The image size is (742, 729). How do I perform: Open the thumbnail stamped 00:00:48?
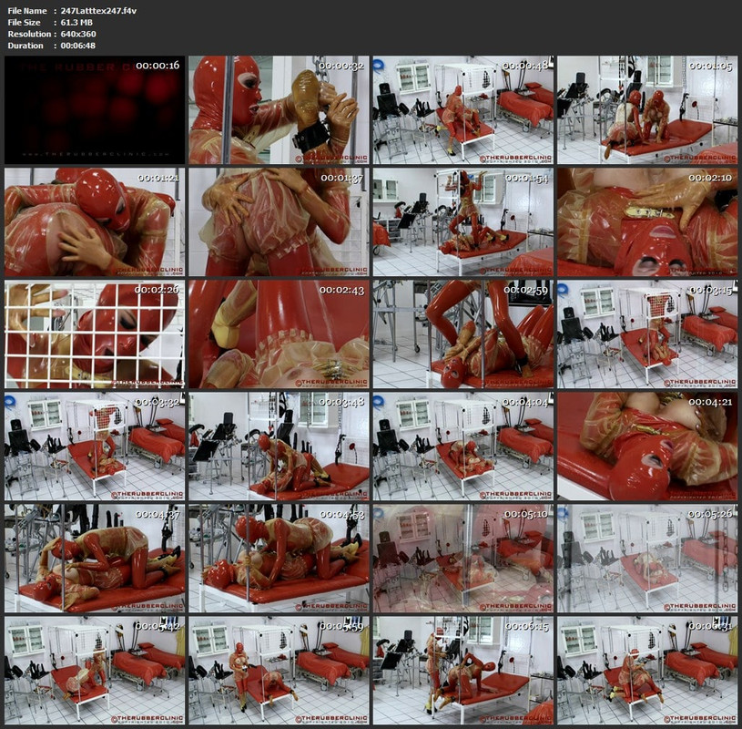tap(462, 110)
